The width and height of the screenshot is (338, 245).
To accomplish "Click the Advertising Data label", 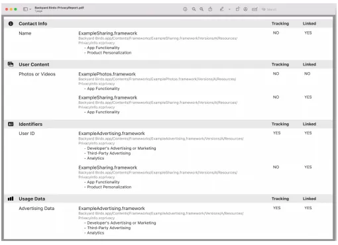I will (36, 209).
